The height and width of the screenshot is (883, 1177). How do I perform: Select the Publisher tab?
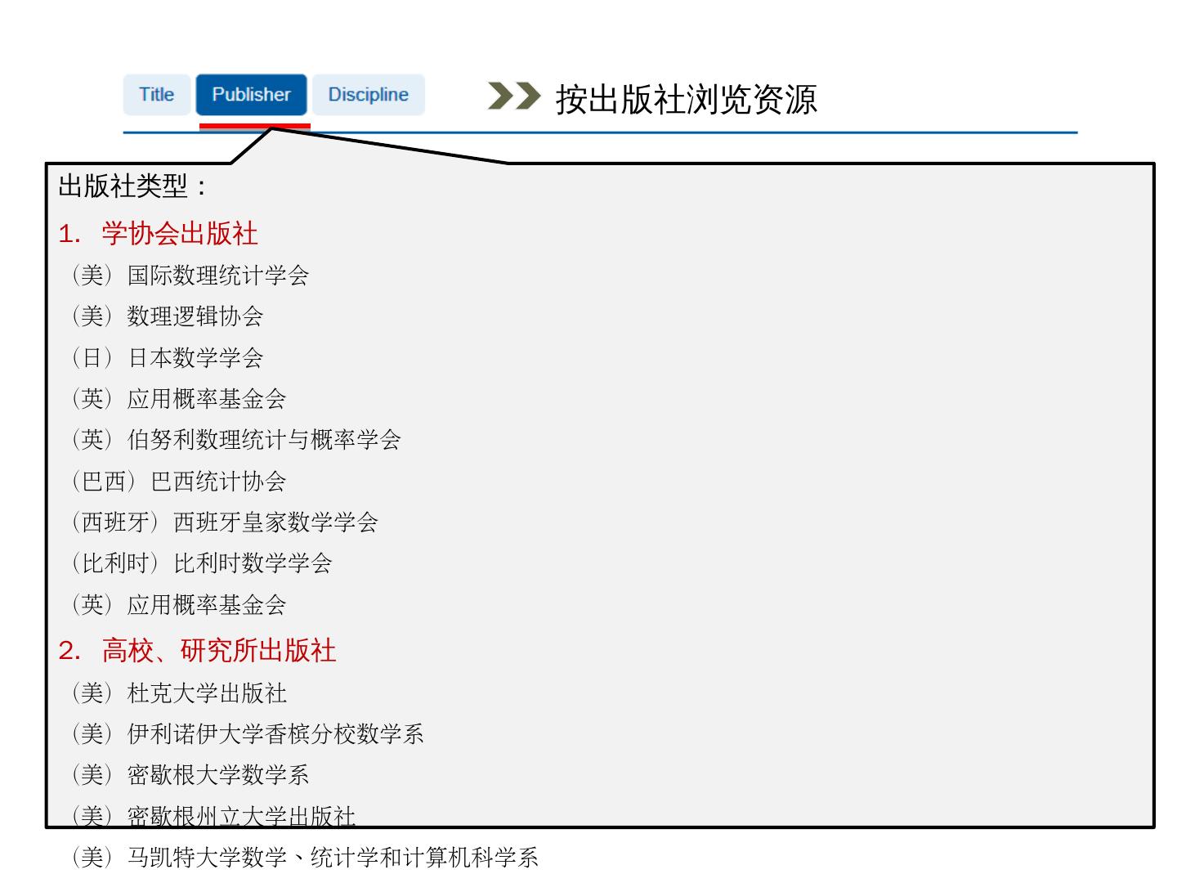pos(251,95)
